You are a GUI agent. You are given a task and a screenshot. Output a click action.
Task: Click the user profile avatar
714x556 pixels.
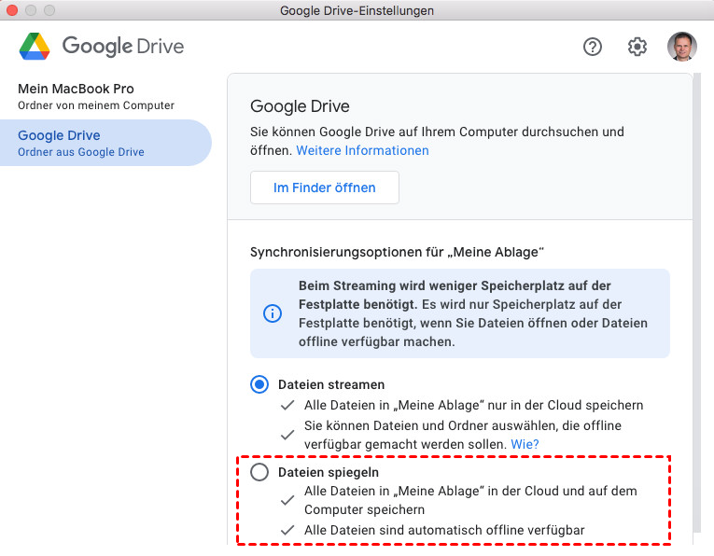click(x=681, y=46)
